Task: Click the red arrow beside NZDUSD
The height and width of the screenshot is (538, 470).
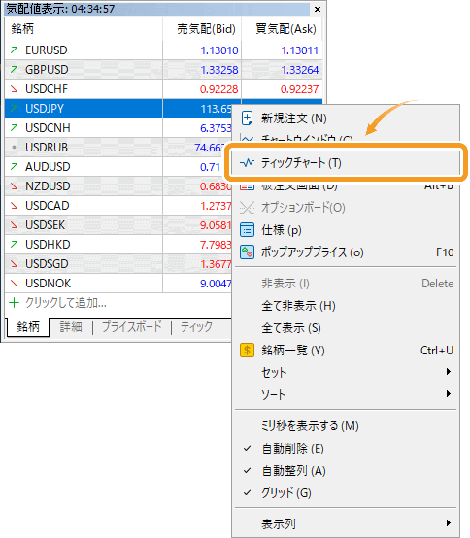Action: 14,186
